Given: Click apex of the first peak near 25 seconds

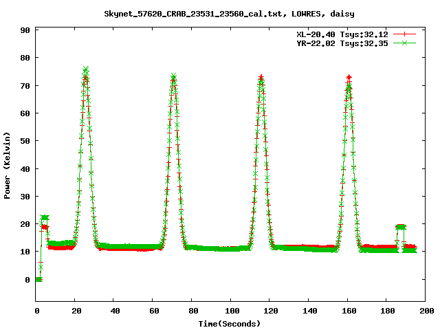Looking at the screenshot, I should tap(85, 69).
